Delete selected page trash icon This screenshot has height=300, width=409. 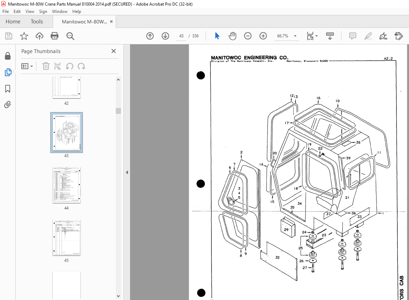(x=46, y=66)
